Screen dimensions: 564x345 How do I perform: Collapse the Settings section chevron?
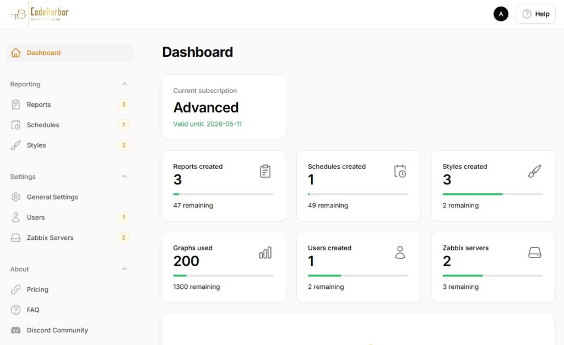point(124,177)
